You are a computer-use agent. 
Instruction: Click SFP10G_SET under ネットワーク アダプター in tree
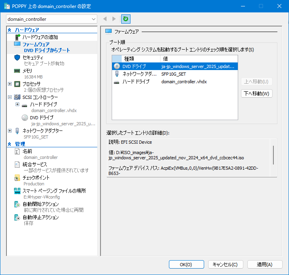click(x=36, y=137)
